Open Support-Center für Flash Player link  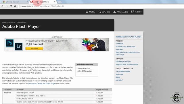tap(127, 64)
